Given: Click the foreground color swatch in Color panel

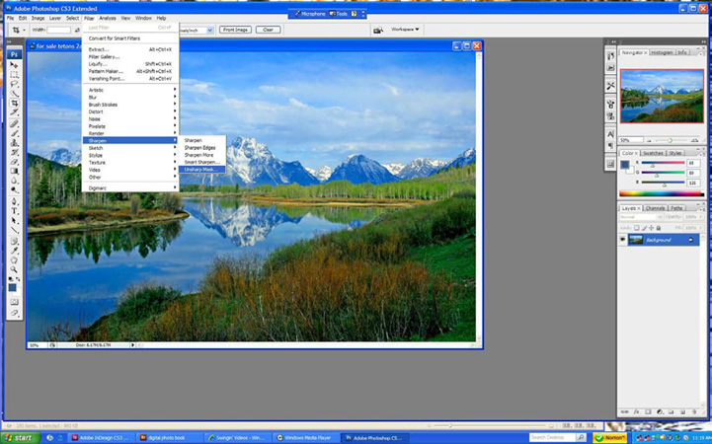Looking at the screenshot, I should tap(625, 165).
